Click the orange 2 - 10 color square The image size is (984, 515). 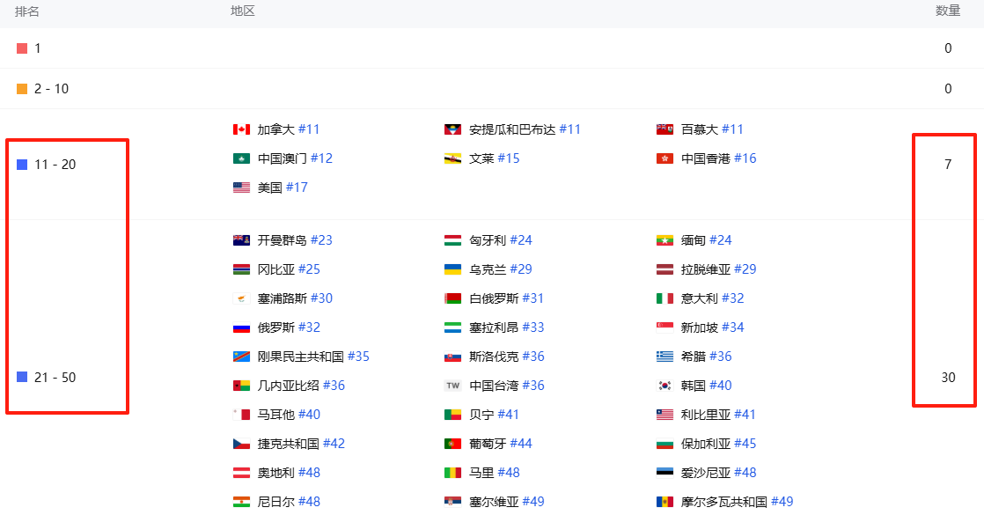pyautogui.click(x=22, y=89)
